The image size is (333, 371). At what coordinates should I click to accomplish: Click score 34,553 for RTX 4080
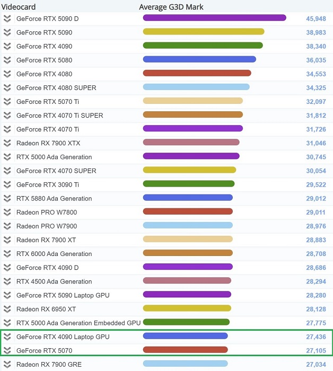pos(316,74)
